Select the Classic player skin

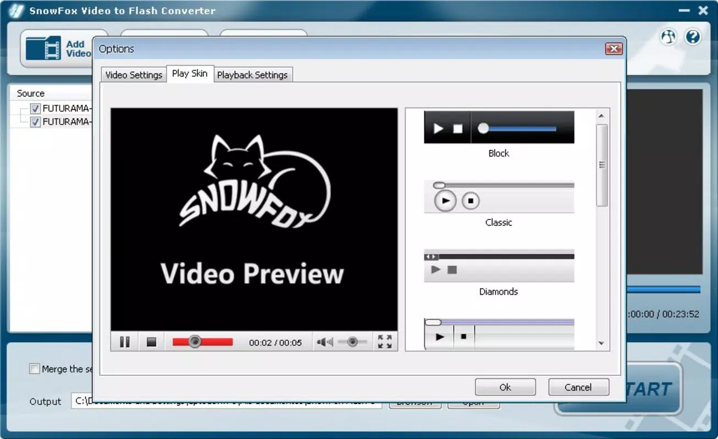click(x=499, y=197)
